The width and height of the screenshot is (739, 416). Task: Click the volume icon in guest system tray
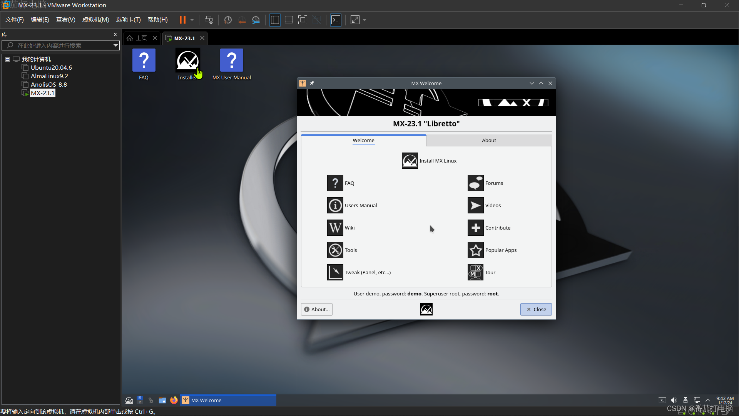[x=674, y=400]
